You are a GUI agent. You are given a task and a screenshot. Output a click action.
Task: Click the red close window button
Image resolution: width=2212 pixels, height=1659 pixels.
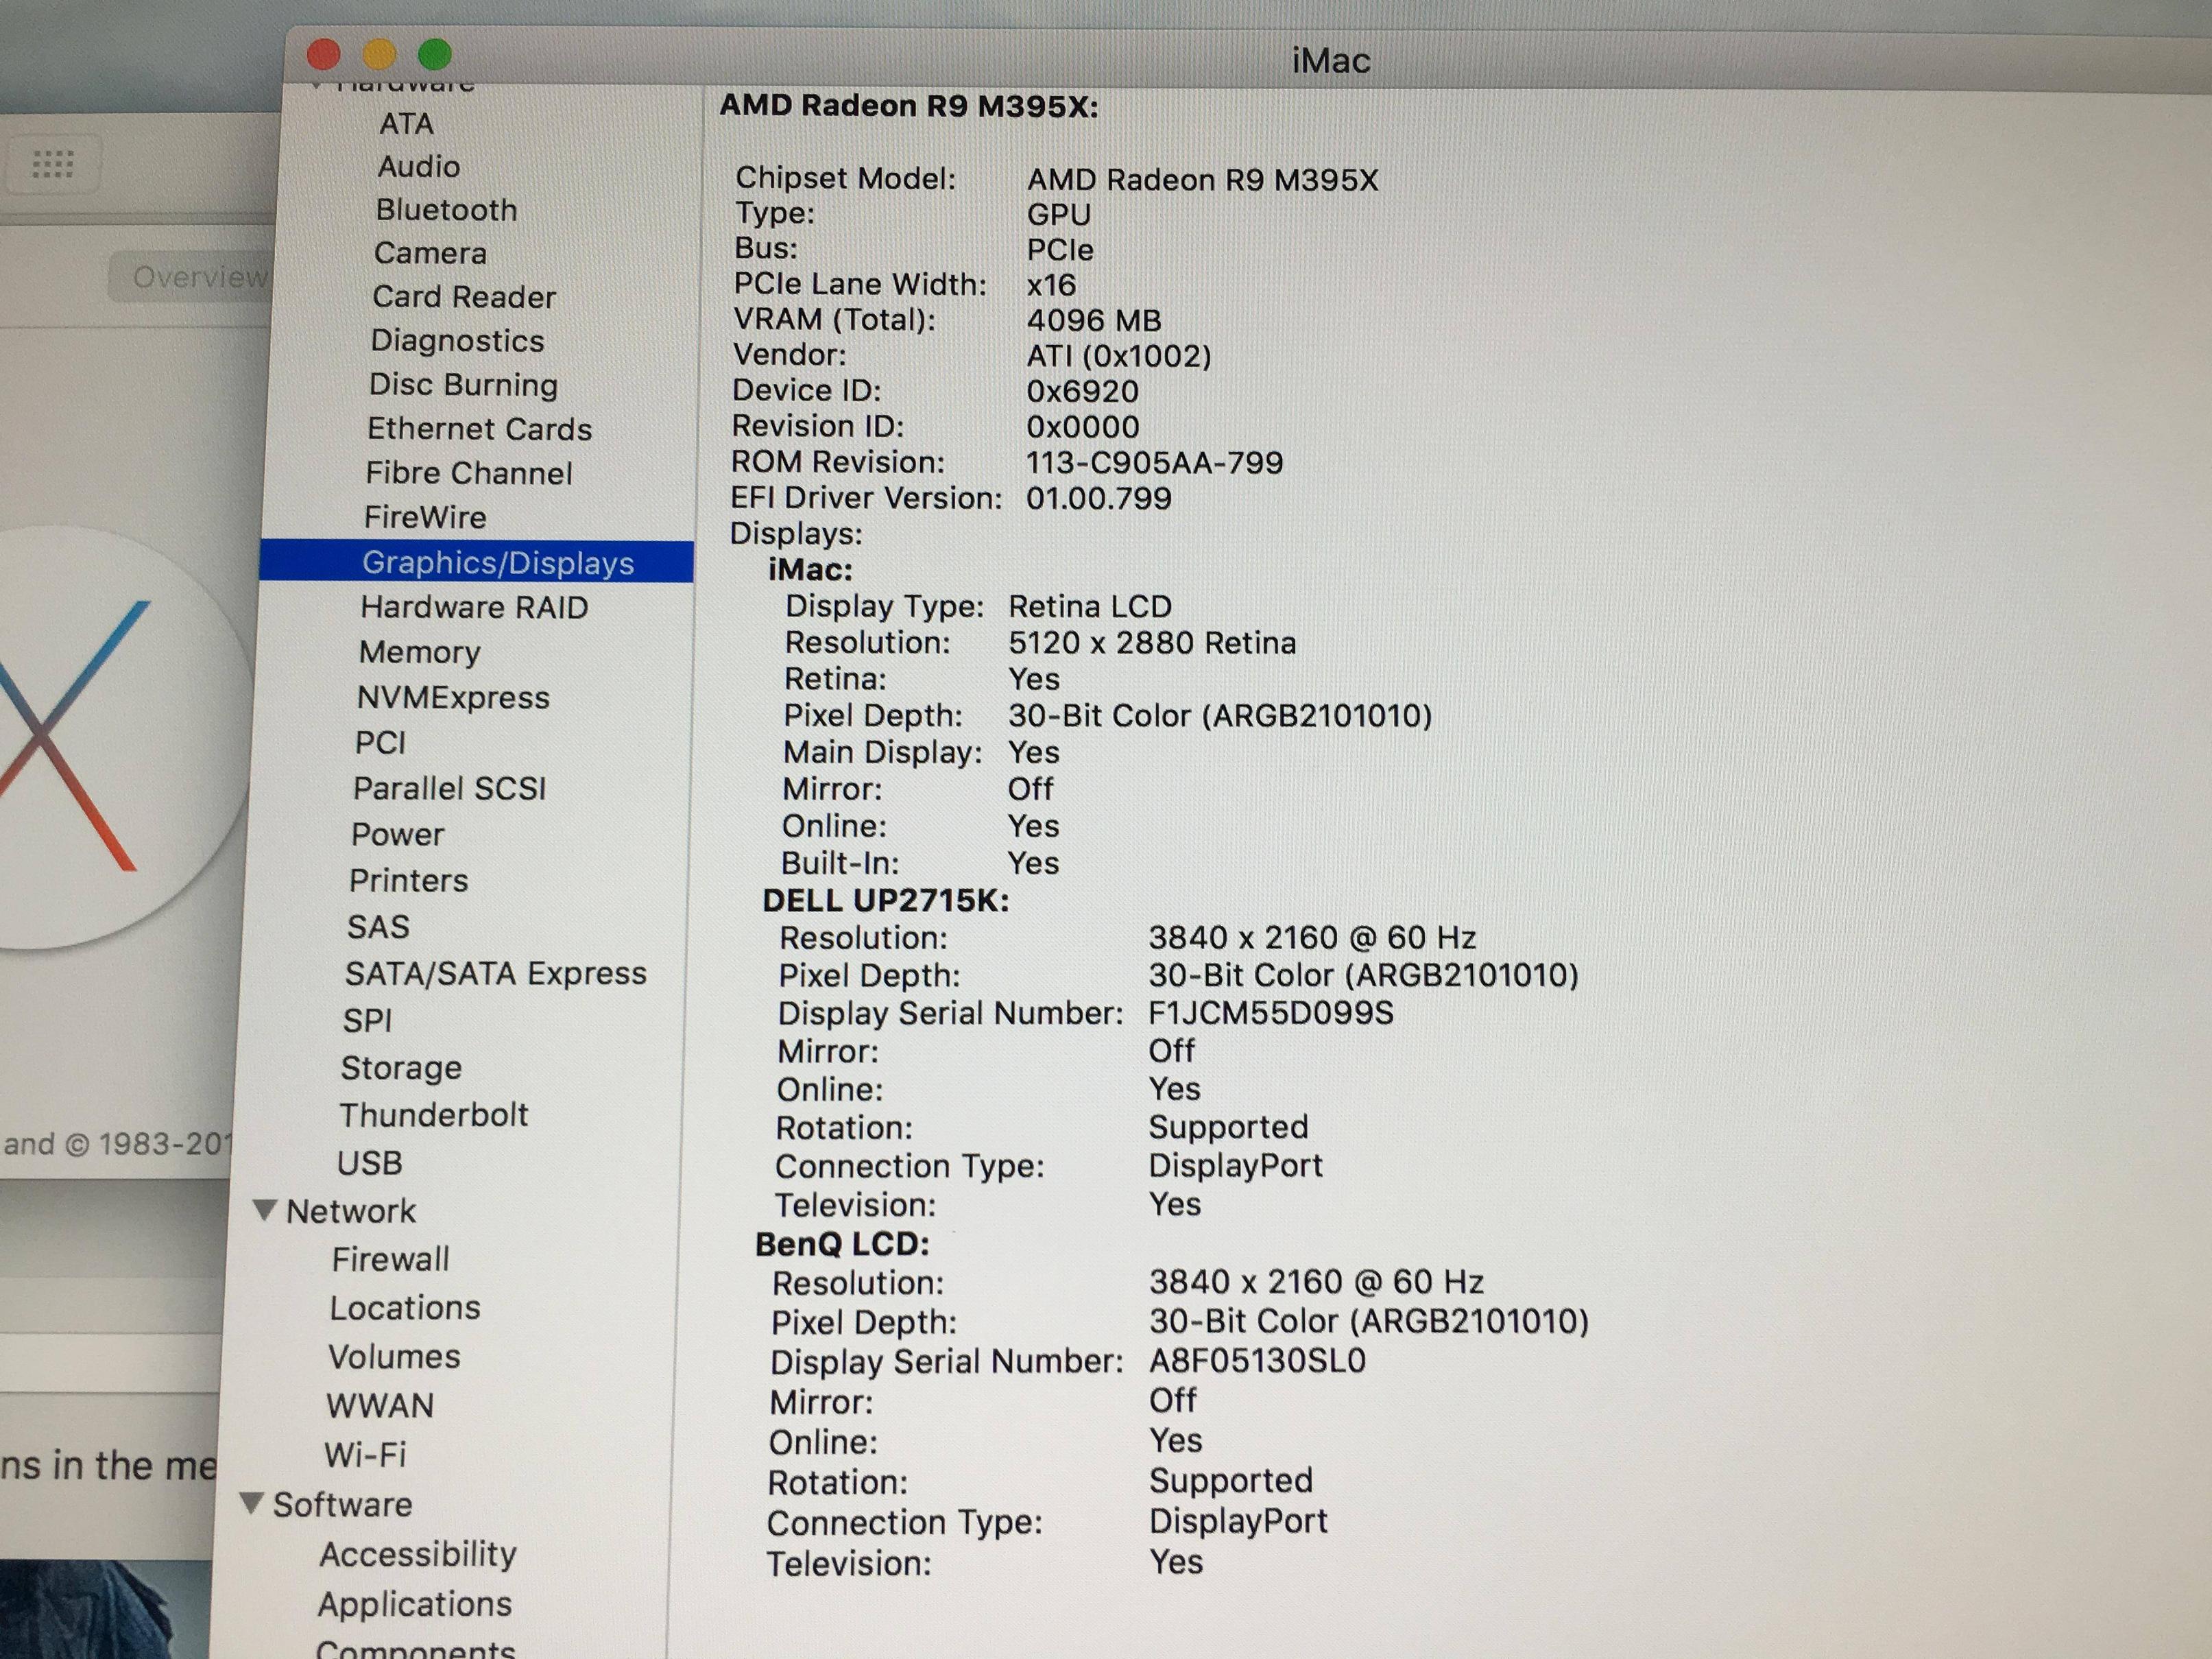[324, 54]
